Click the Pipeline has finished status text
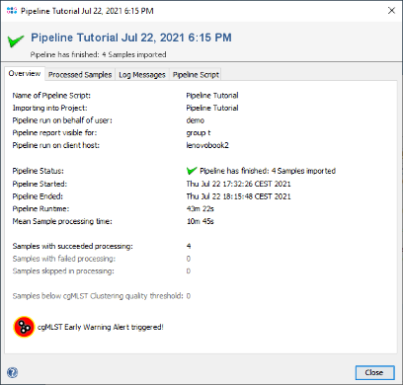 click(x=268, y=171)
